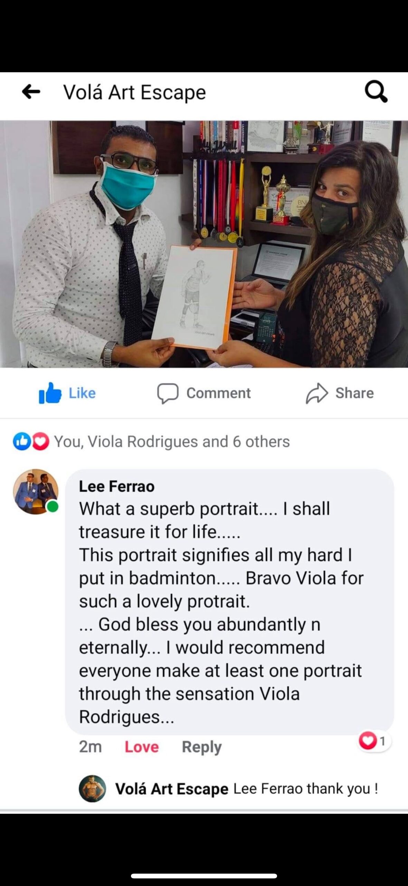Screen dimensions: 408x886
Task: Click the Share button label
Action: tap(355, 393)
